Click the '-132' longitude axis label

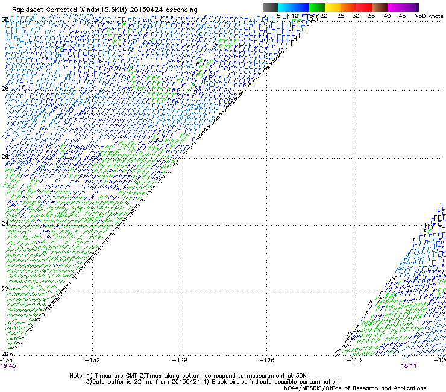click(92, 360)
